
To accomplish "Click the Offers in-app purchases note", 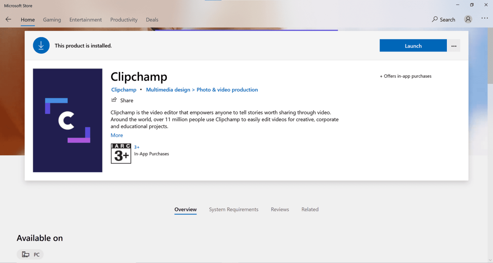I will point(405,76).
